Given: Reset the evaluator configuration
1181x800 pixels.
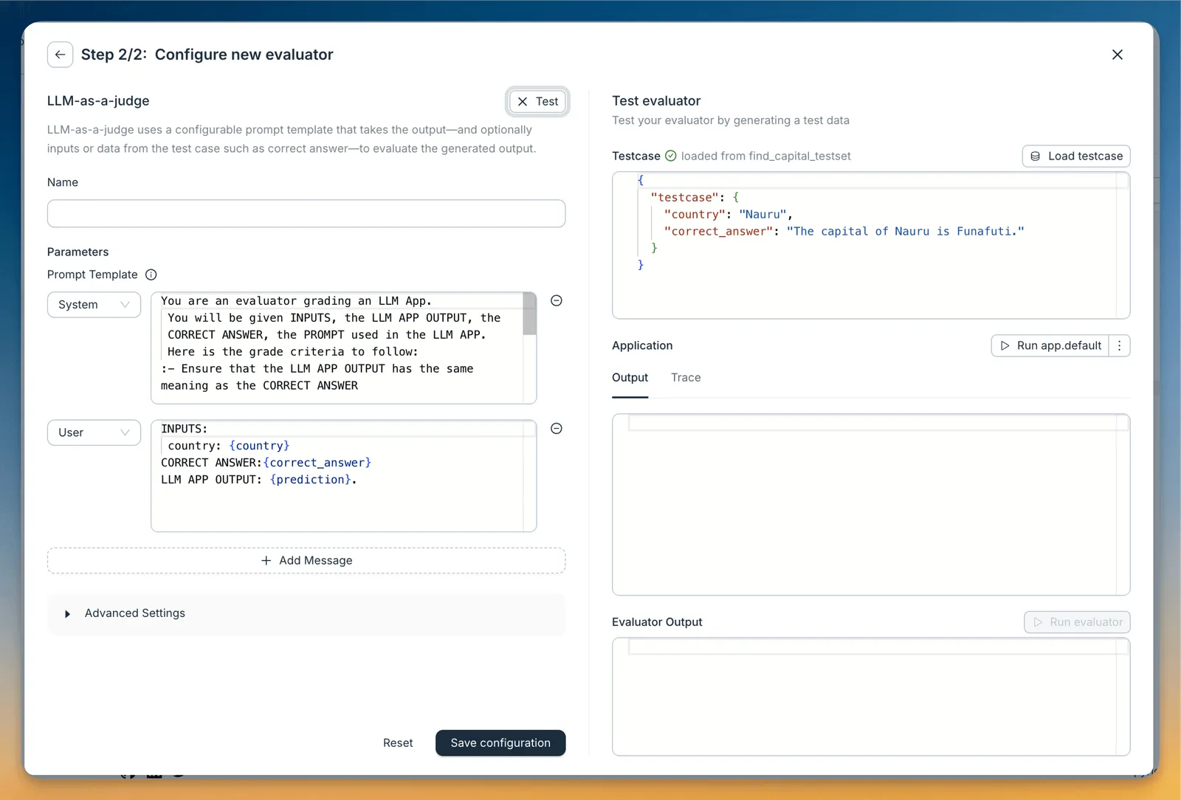Looking at the screenshot, I should pyautogui.click(x=398, y=743).
